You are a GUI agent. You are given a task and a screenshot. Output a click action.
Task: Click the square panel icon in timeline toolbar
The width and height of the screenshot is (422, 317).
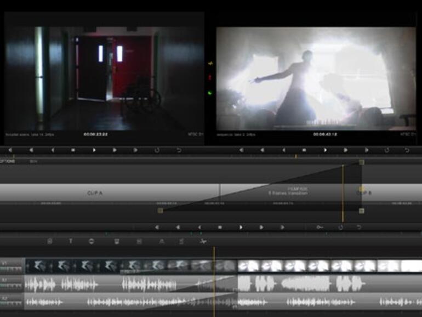(x=139, y=241)
